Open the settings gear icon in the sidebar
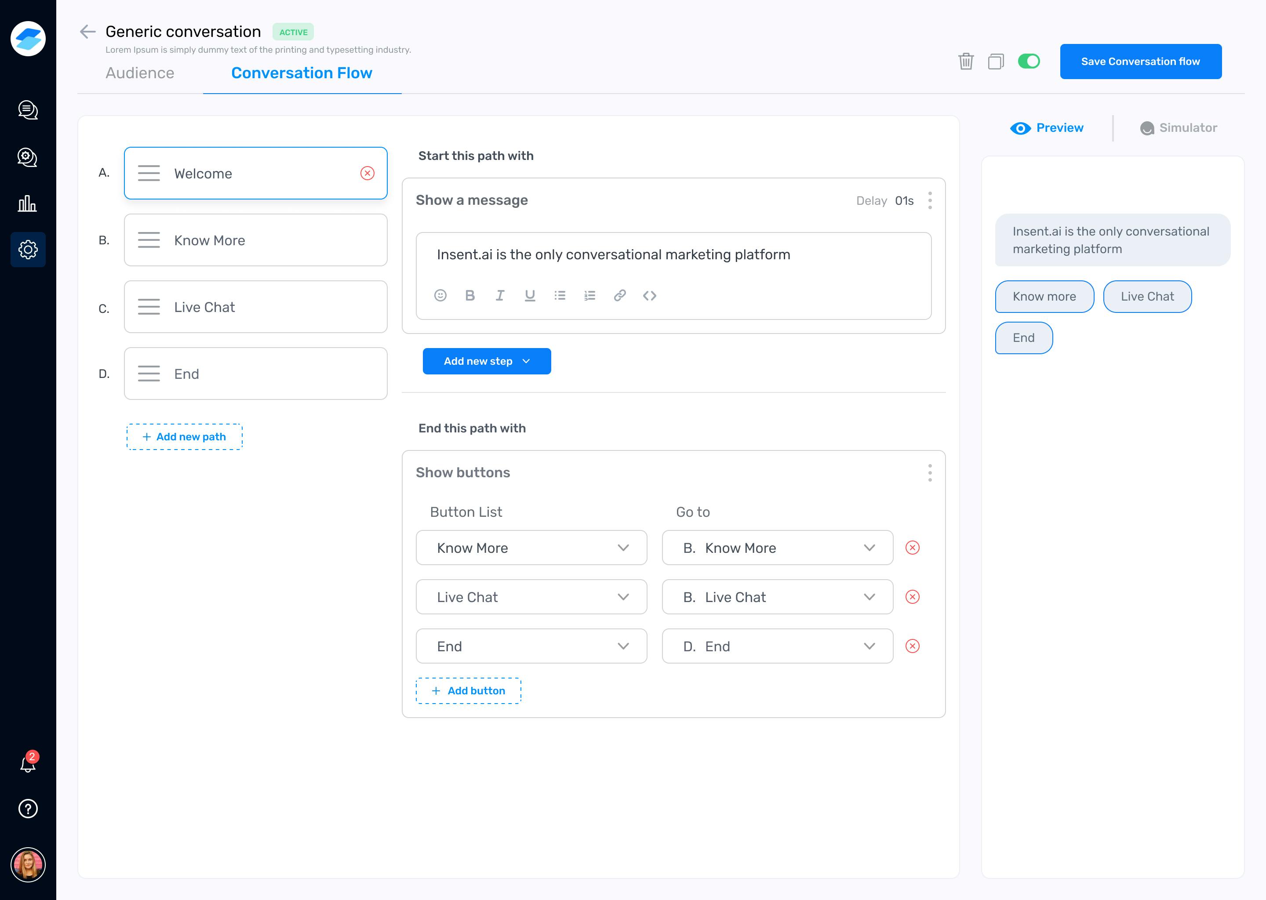The image size is (1266, 900). pyautogui.click(x=27, y=250)
